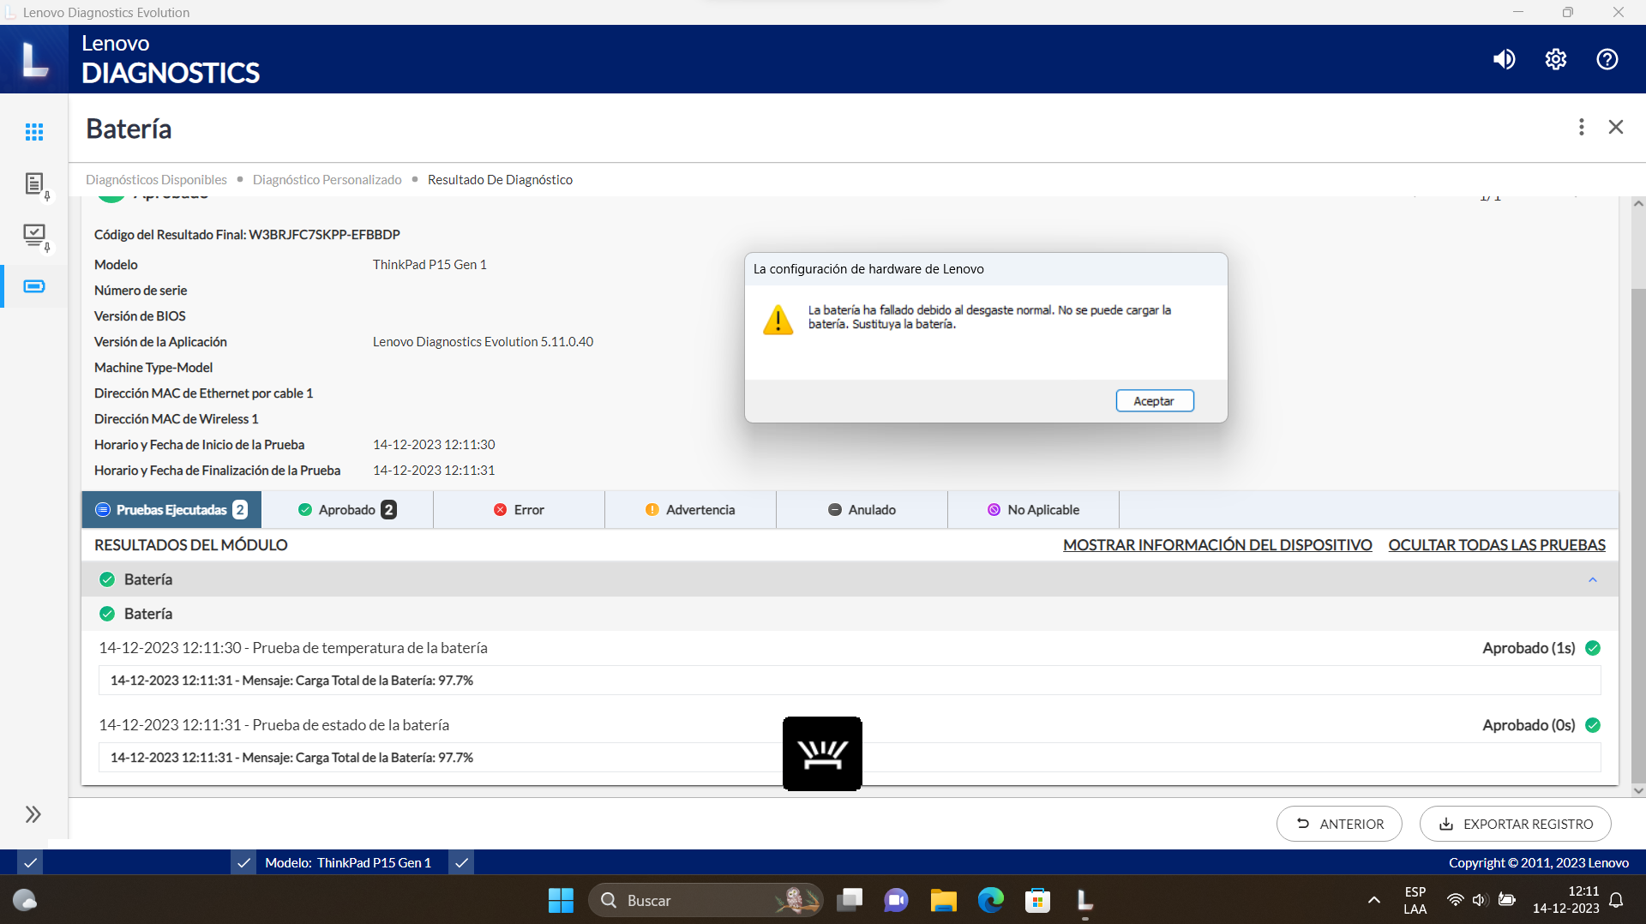Click check icon right of ThinkPad P15 Gen 1

461,862
